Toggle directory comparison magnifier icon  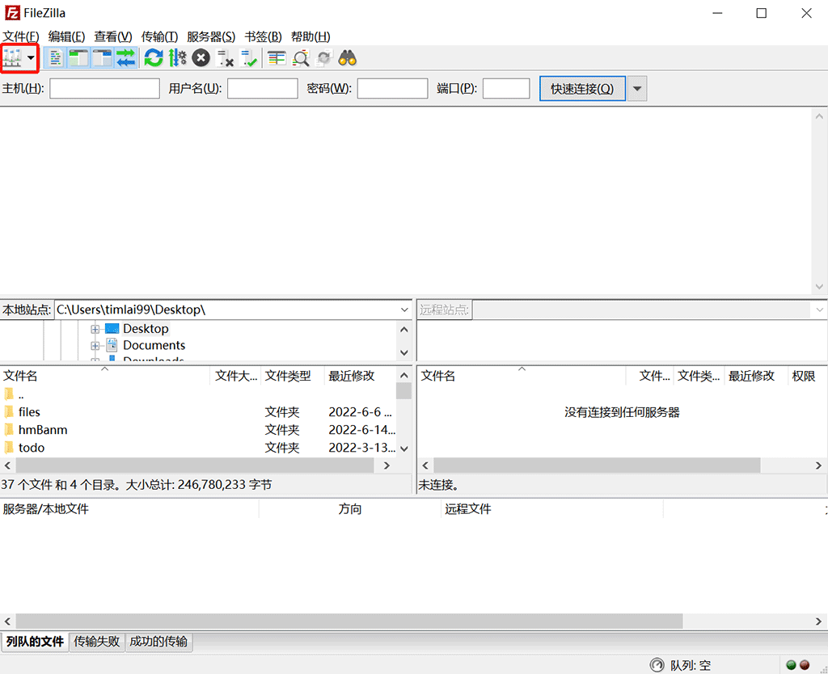coord(301,58)
